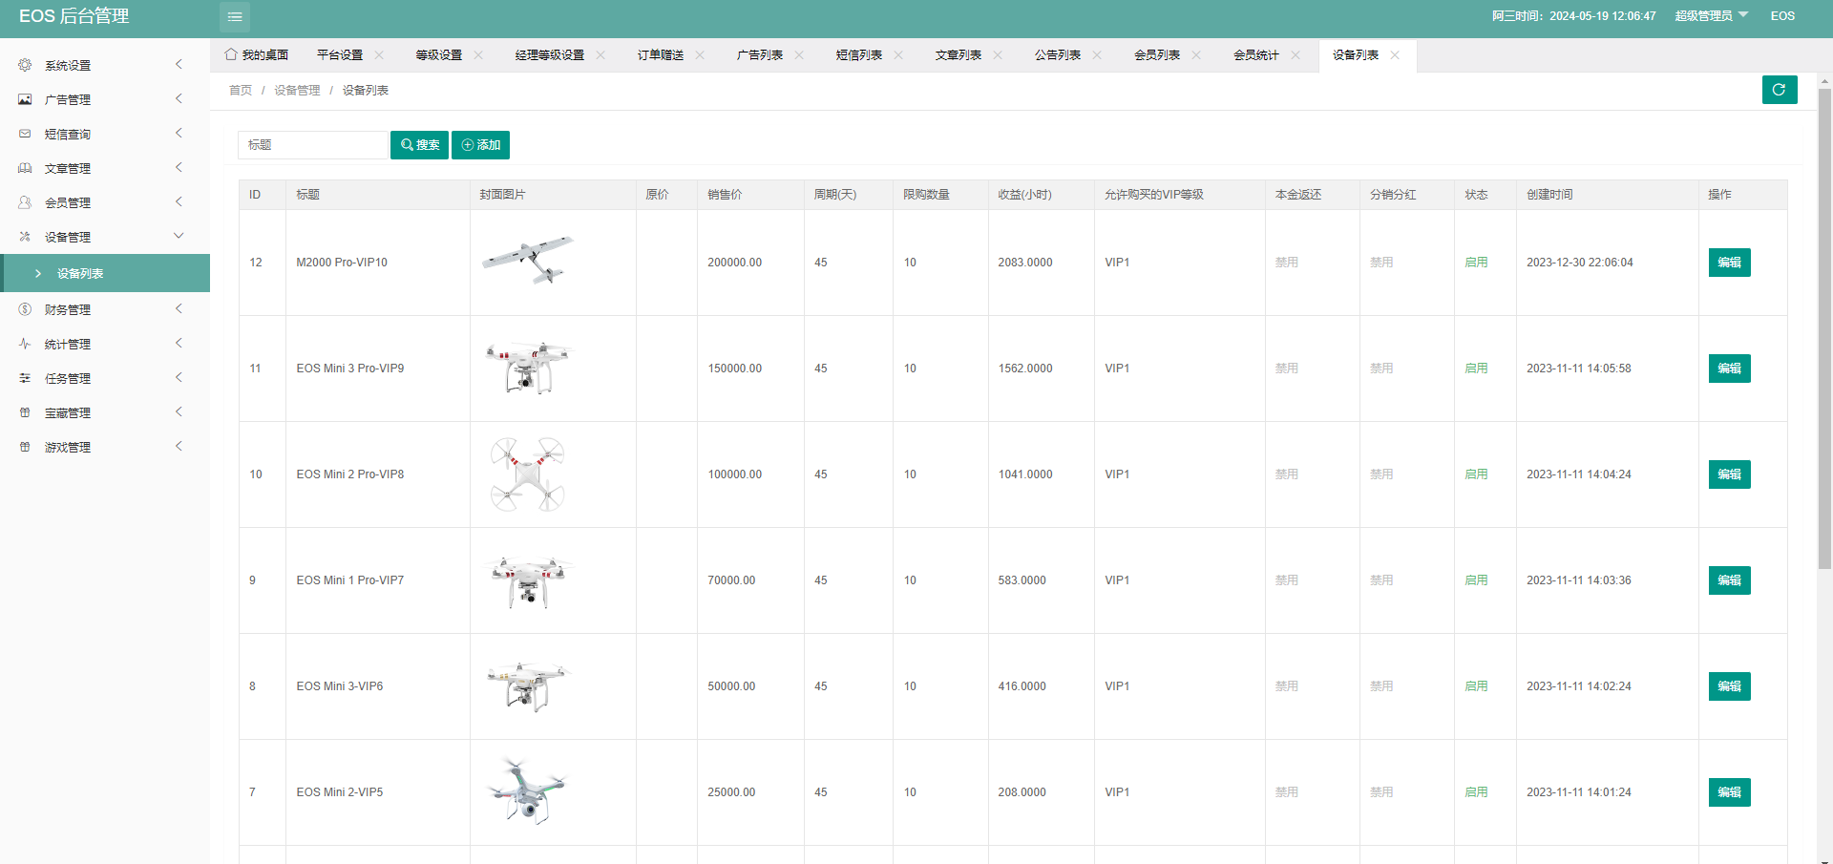
Task: Click the 短信查询 envelope icon in sidebar
Action: tap(25, 134)
